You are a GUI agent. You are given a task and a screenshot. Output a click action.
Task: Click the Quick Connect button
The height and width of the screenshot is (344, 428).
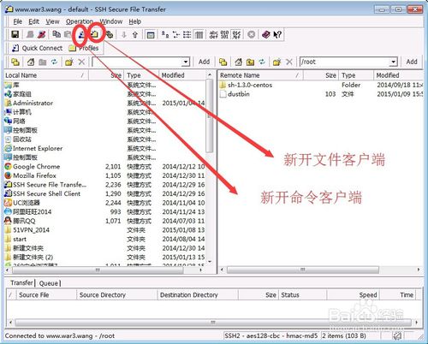coord(37,48)
